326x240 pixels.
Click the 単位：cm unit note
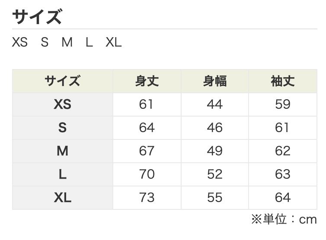[x=284, y=220]
